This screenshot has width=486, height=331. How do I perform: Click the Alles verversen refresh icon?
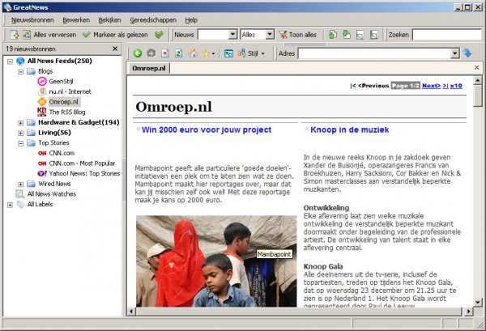click(x=27, y=35)
